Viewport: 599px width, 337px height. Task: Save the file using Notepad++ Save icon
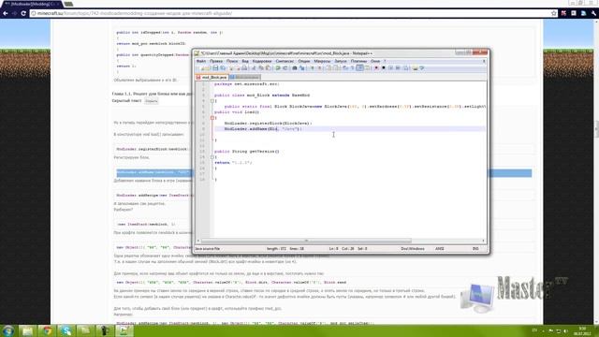215,68
